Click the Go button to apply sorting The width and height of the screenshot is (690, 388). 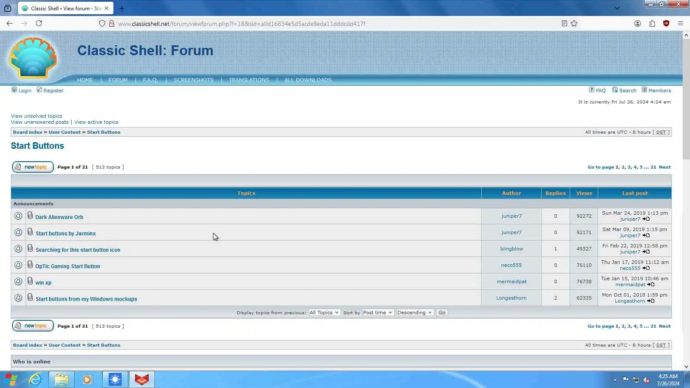442,313
